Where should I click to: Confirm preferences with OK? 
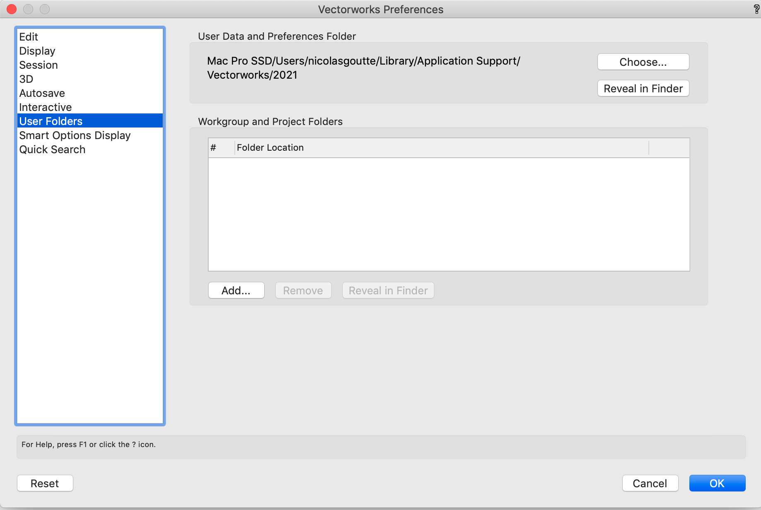click(717, 484)
